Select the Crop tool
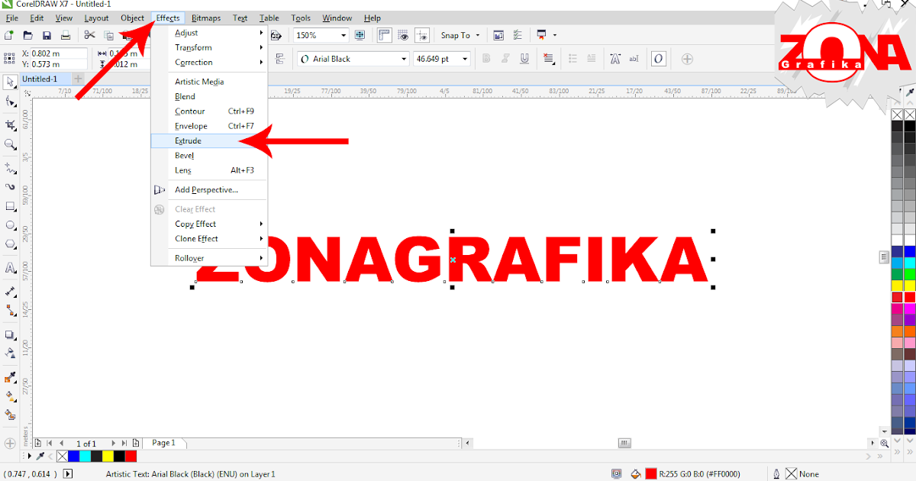The image size is (916, 481). point(11,124)
